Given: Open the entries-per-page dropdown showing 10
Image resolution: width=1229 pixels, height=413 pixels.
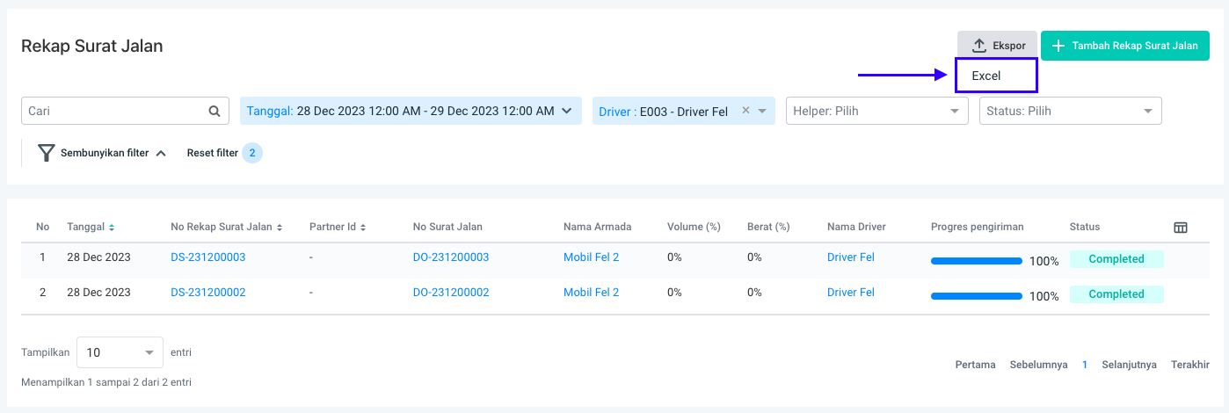Looking at the screenshot, I should click(120, 352).
